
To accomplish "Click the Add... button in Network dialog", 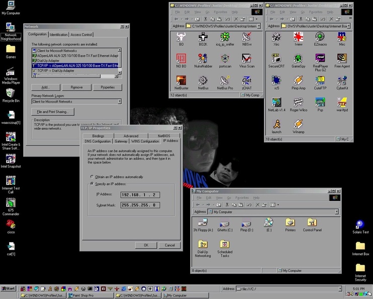I will (x=46, y=87).
